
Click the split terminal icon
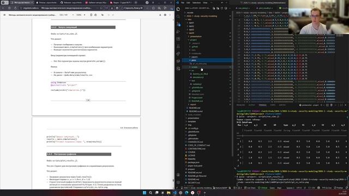pos(327,105)
